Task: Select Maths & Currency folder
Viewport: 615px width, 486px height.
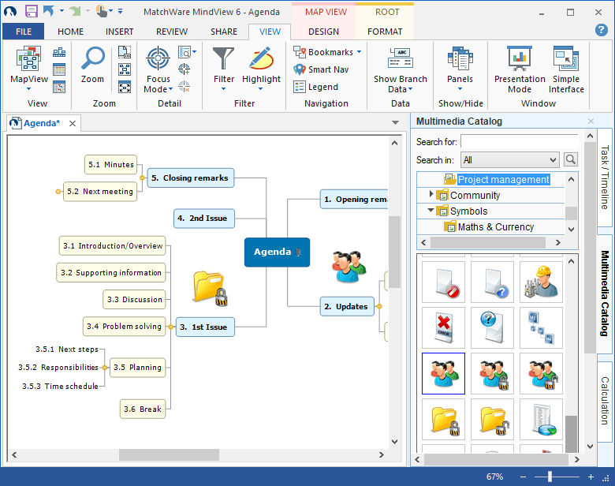Action: point(496,227)
